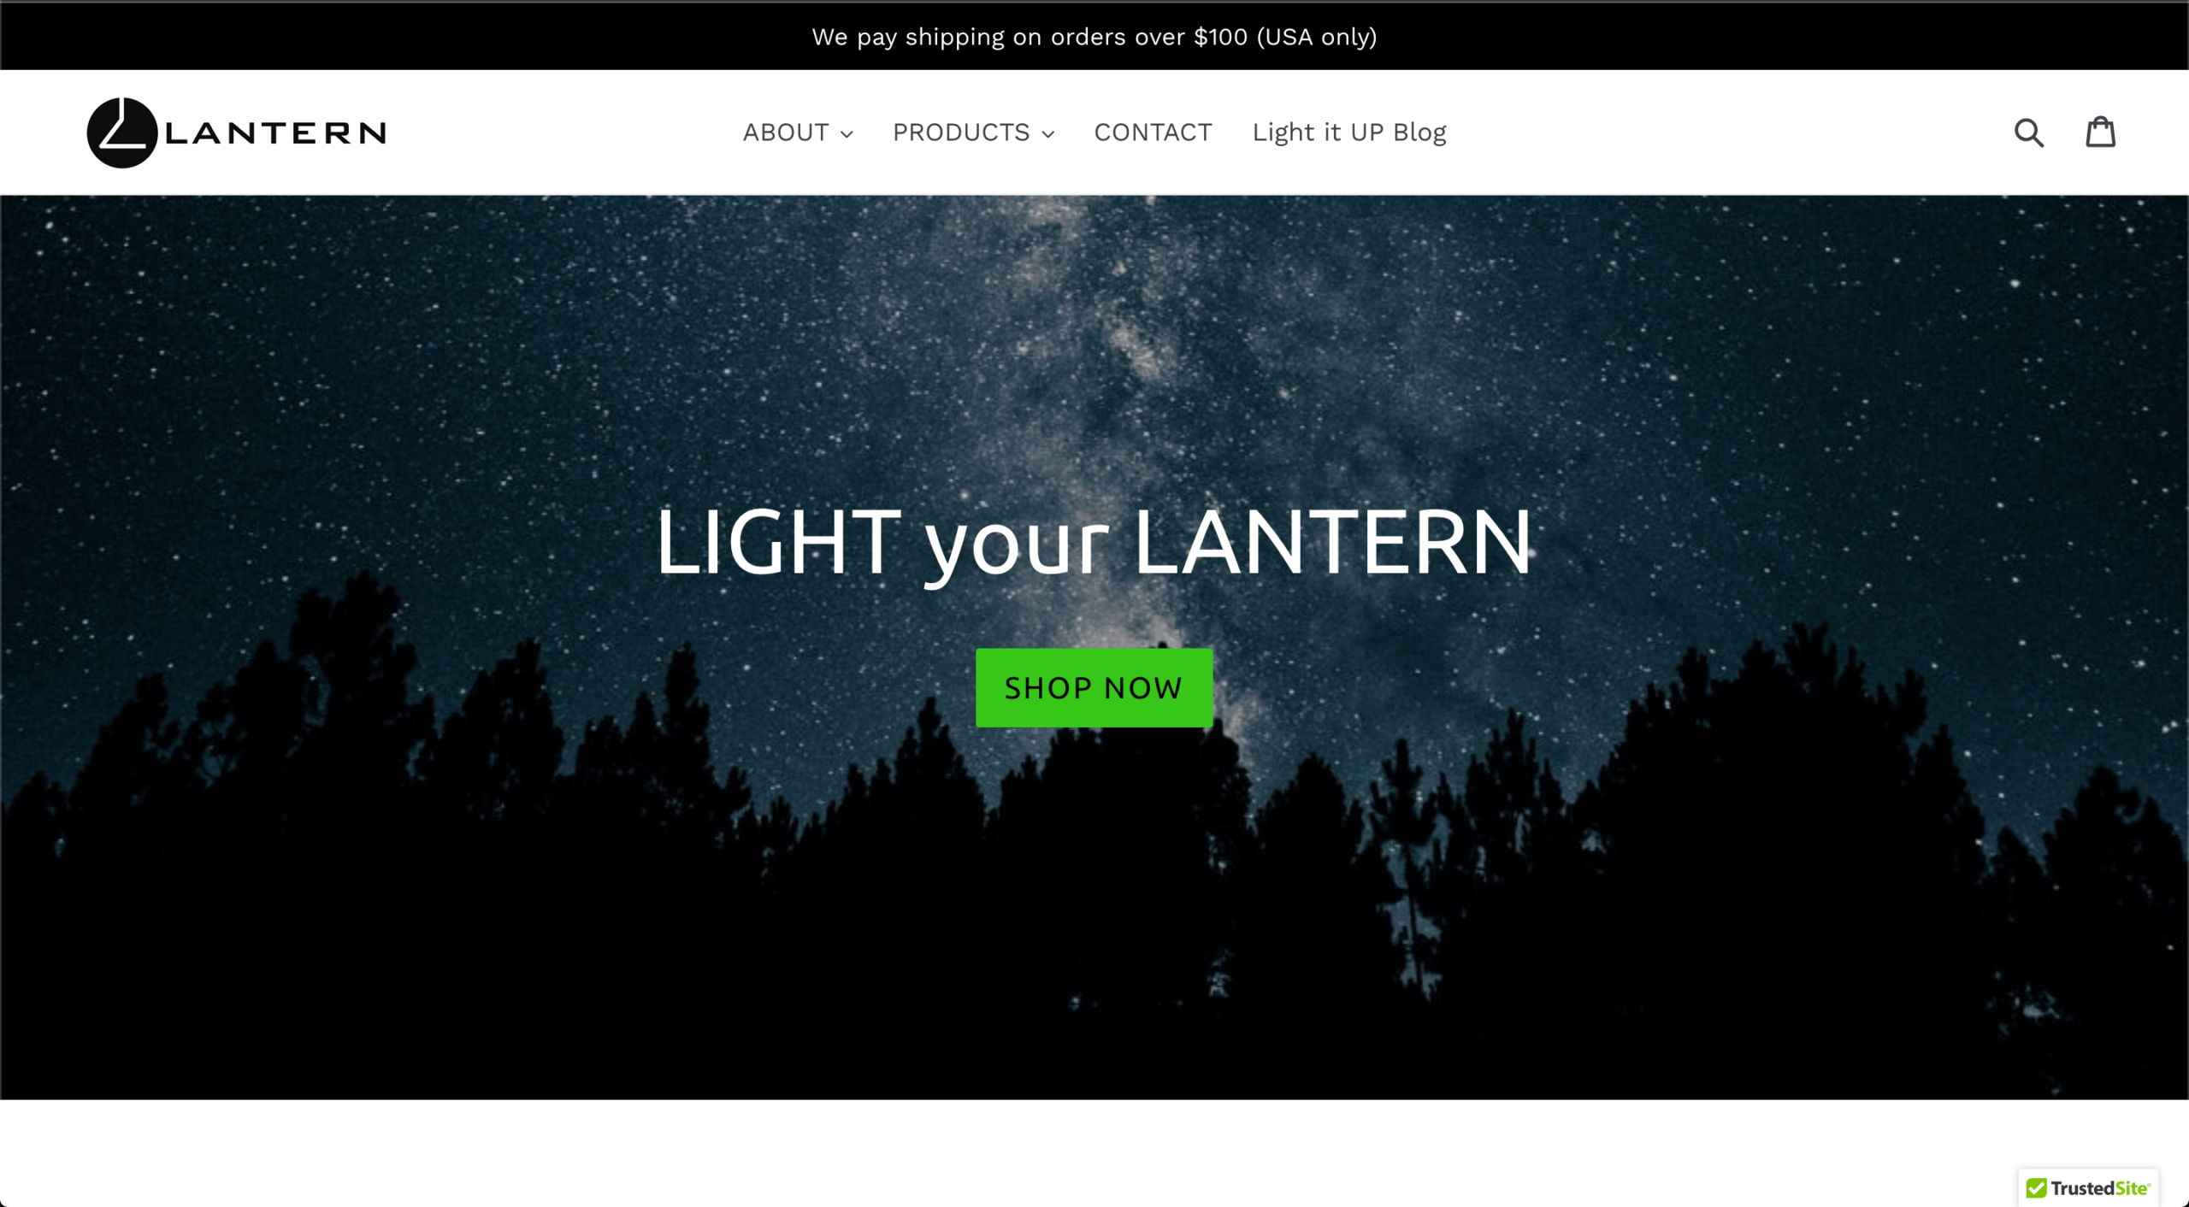Go to the CONTACT page

click(1153, 132)
